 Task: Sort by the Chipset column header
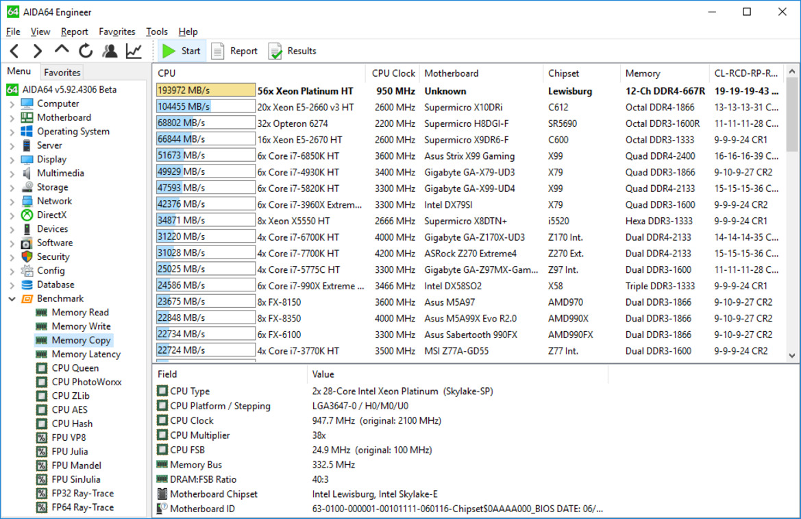point(581,73)
